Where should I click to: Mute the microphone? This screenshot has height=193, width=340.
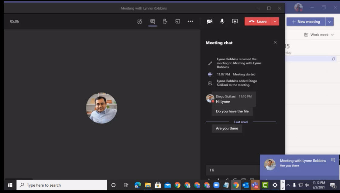[222, 22]
